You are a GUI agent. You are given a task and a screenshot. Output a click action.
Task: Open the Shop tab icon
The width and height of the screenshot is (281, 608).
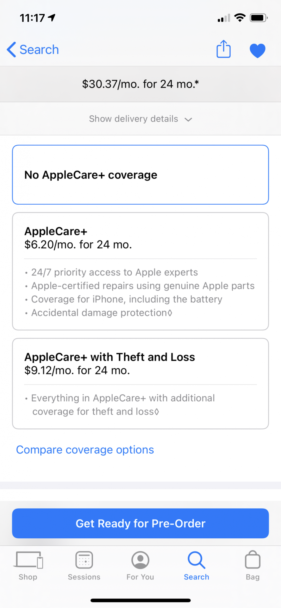tap(28, 560)
